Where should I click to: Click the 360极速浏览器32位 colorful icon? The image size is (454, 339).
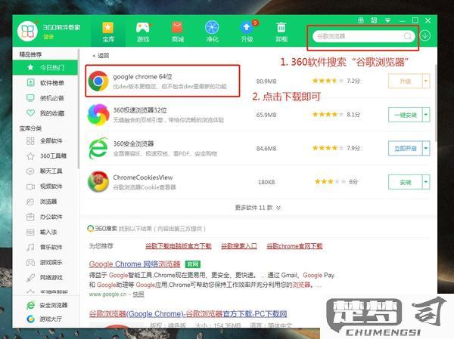tap(98, 115)
